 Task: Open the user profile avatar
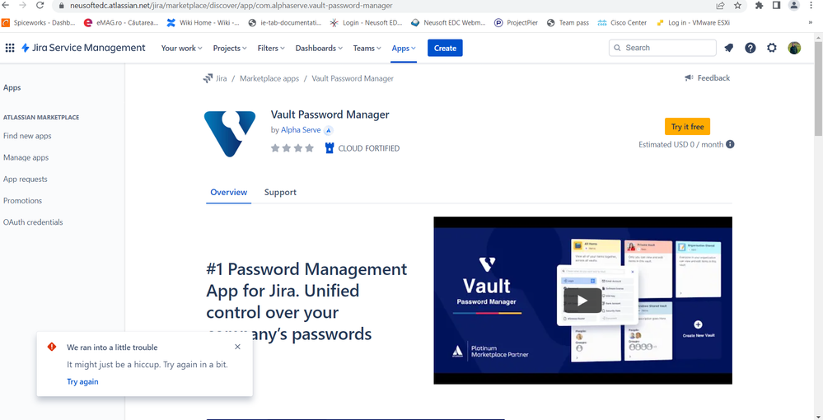click(794, 48)
